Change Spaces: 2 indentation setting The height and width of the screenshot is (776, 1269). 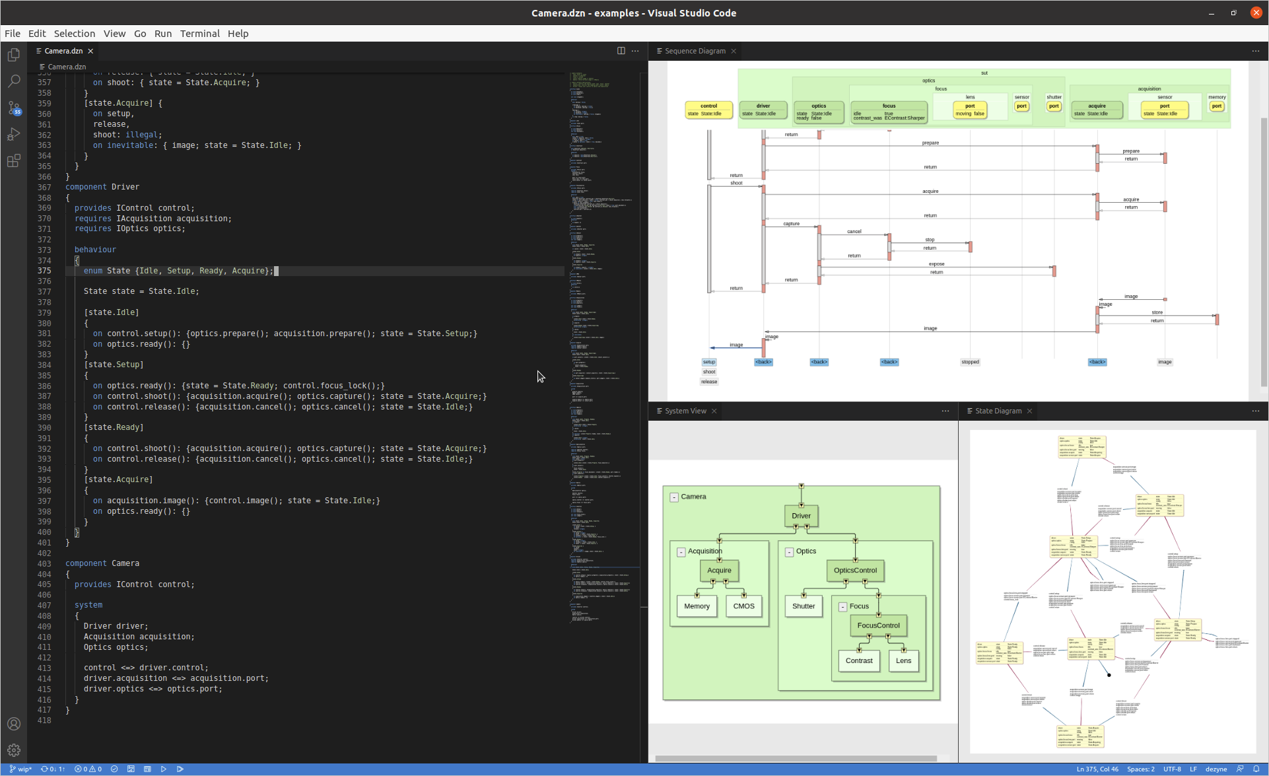coord(1140,769)
